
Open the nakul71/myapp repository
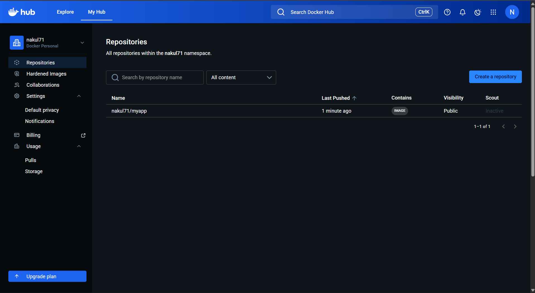tap(129, 111)
